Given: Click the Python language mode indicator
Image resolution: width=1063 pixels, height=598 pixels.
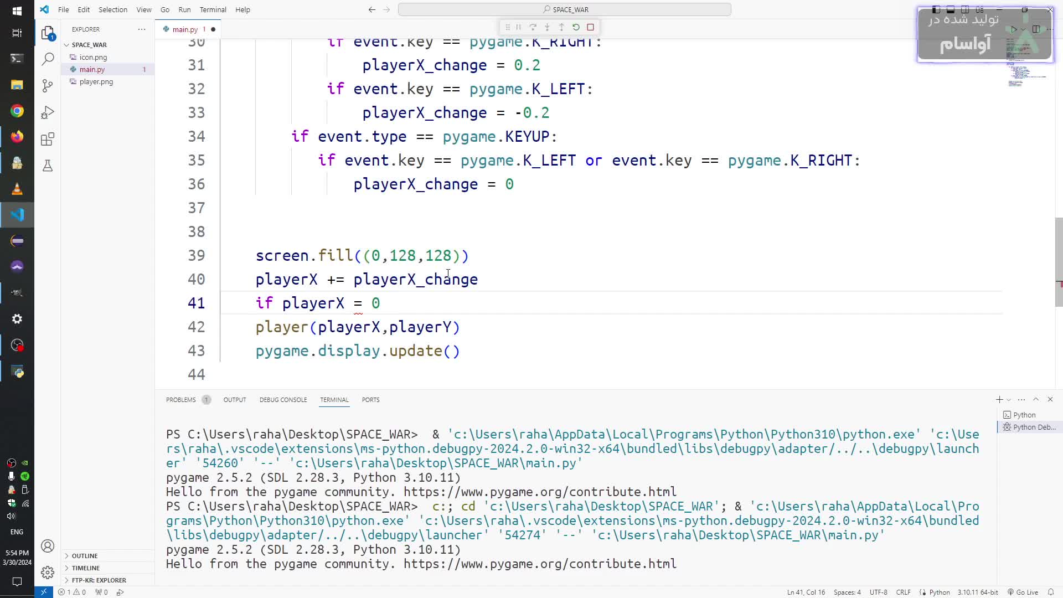Looking at the screenshot, I should [x=939, y=592].
